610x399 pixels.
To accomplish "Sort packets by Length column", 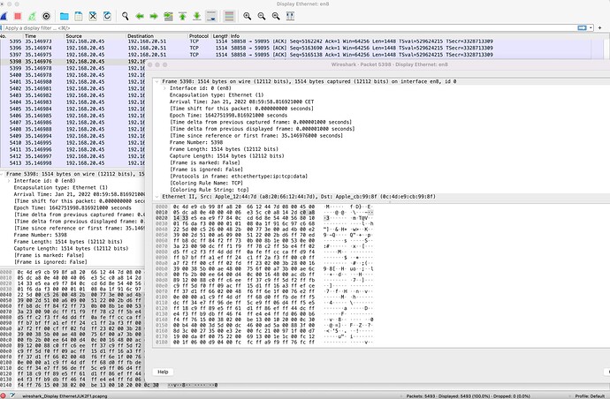I will (220, 35).
